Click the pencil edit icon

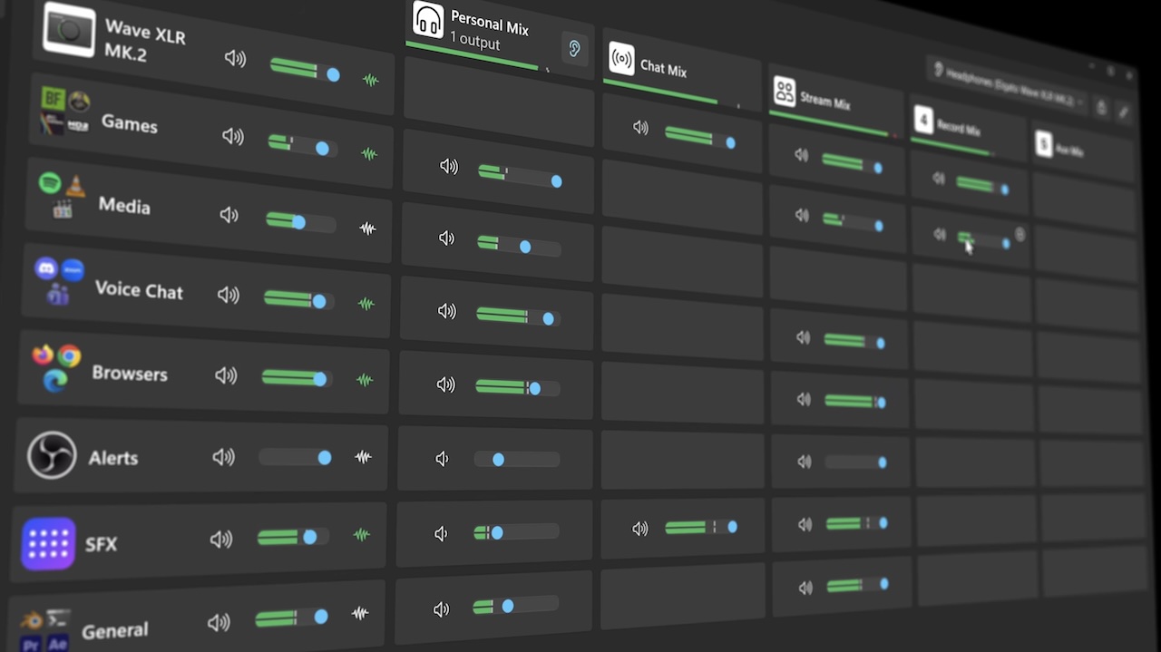pos(1123,112)
